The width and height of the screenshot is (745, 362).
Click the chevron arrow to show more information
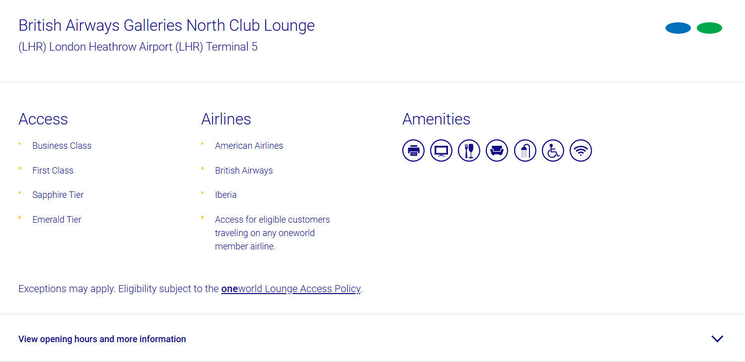point(717,339)
